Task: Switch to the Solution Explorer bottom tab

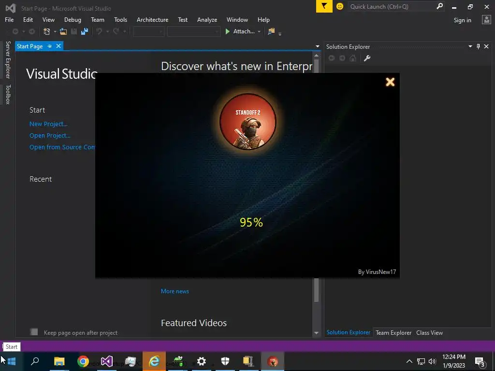Action: pyautogui.click(x=348, y=332)
